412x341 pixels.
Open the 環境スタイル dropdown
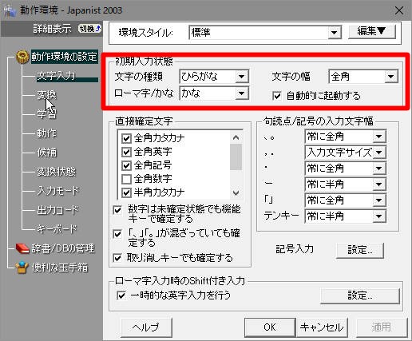click(x=335, y=33)
